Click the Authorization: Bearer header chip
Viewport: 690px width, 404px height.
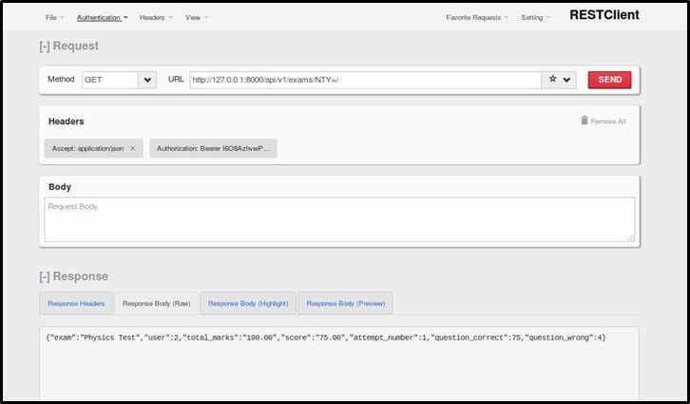[213, 149]
